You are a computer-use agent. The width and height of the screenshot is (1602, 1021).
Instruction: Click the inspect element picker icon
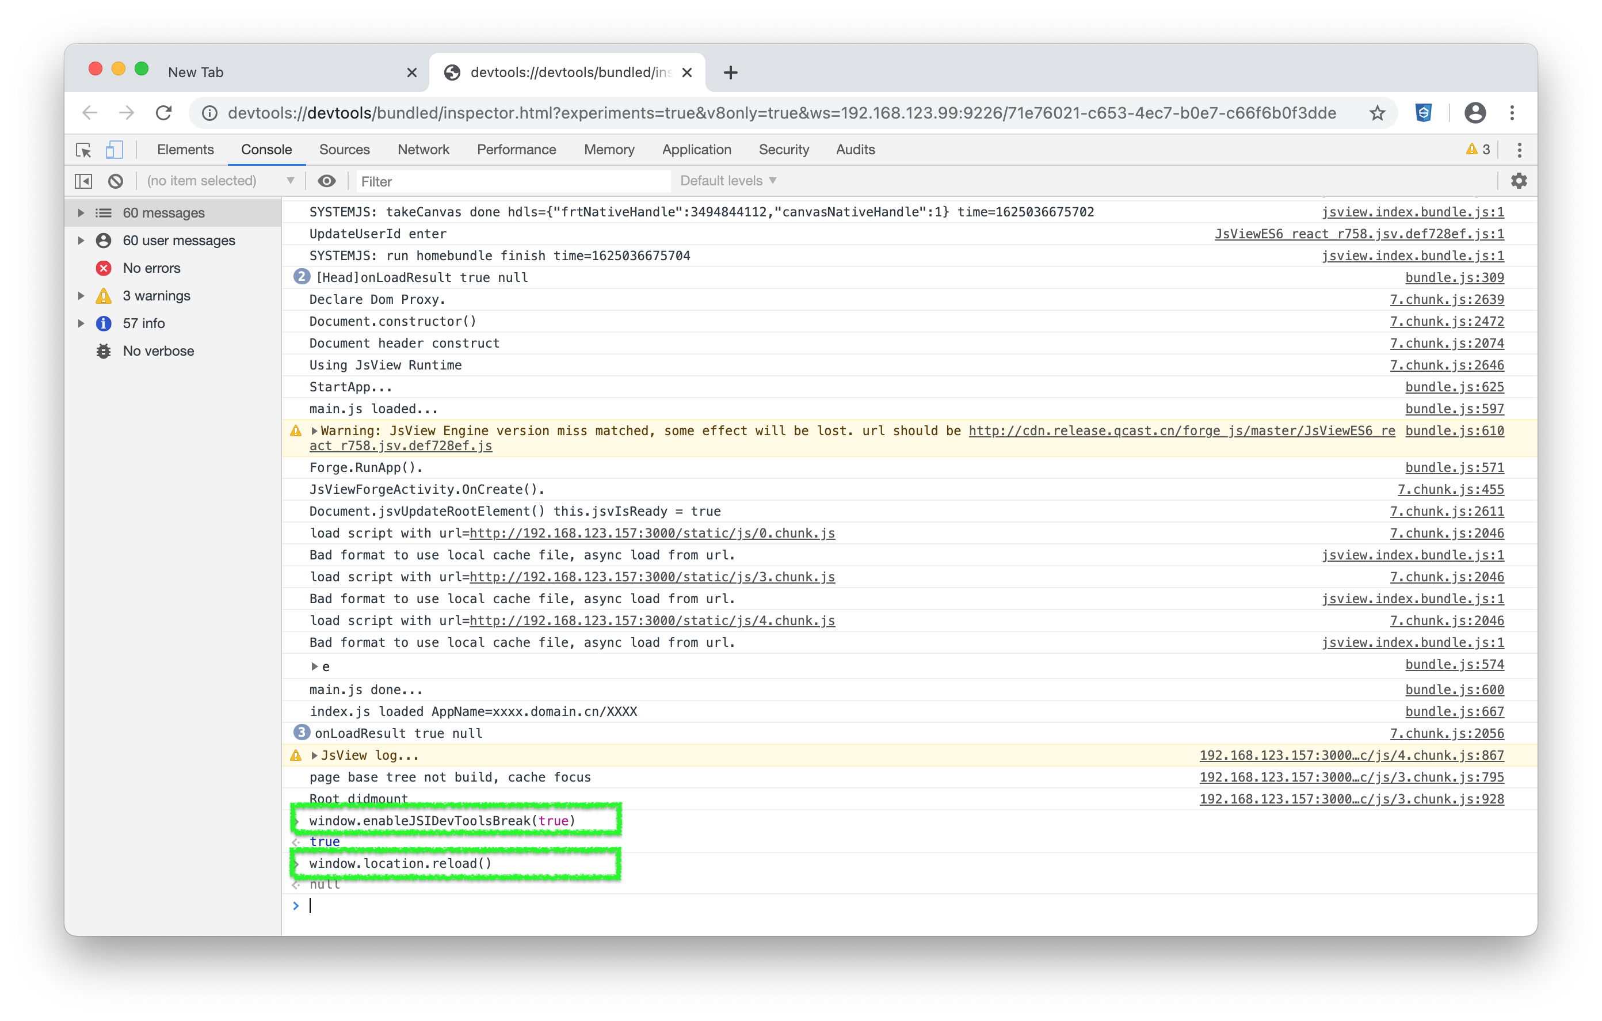[x=84, y=150]
